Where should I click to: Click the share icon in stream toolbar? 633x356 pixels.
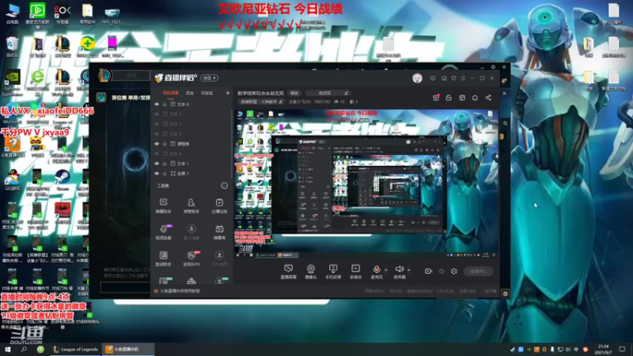pos(488,97)
